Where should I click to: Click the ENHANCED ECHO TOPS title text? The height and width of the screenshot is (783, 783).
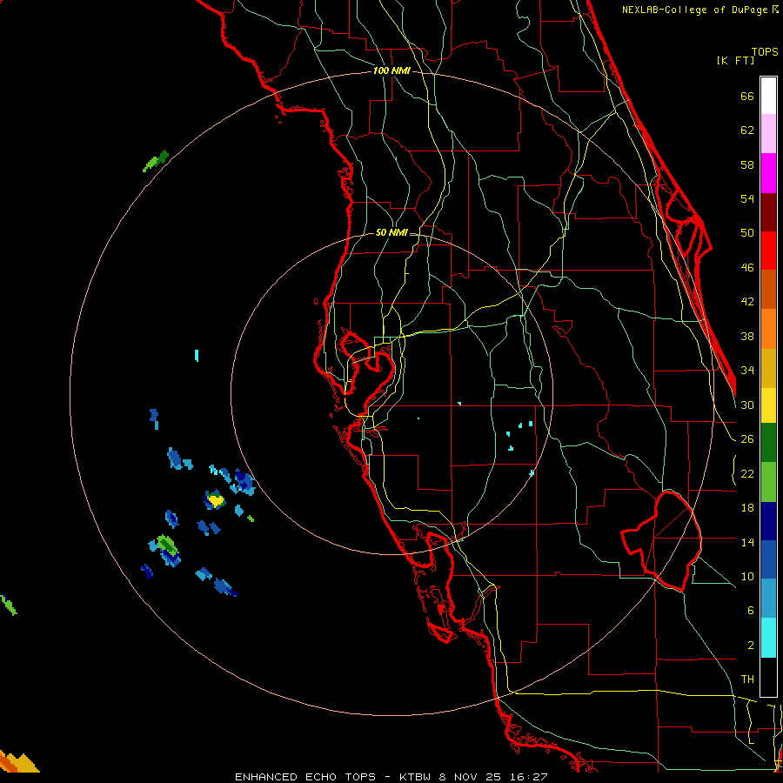pos(304,777)
